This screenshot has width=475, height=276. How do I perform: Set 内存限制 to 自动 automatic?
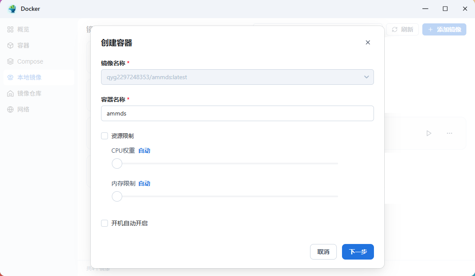pos(145,183)
